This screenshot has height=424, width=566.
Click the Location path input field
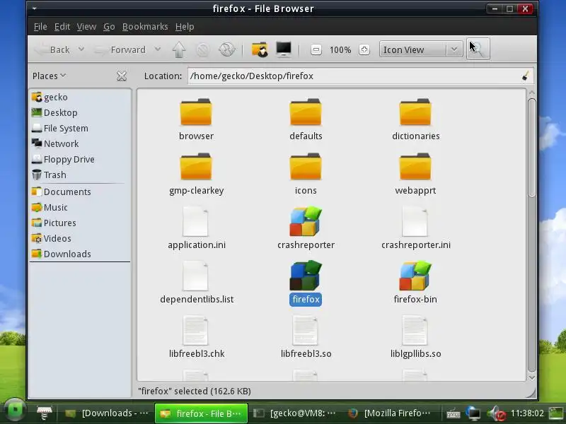coord(360,76)
